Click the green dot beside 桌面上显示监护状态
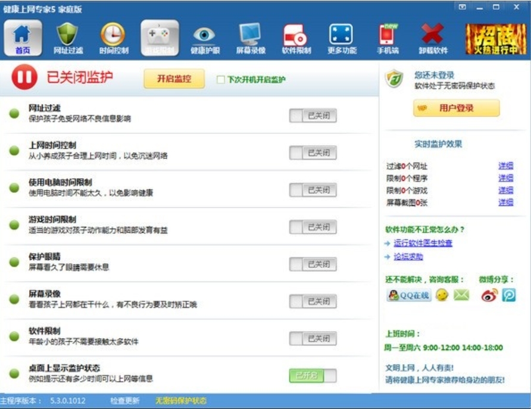531x409 pixels. 14,373
